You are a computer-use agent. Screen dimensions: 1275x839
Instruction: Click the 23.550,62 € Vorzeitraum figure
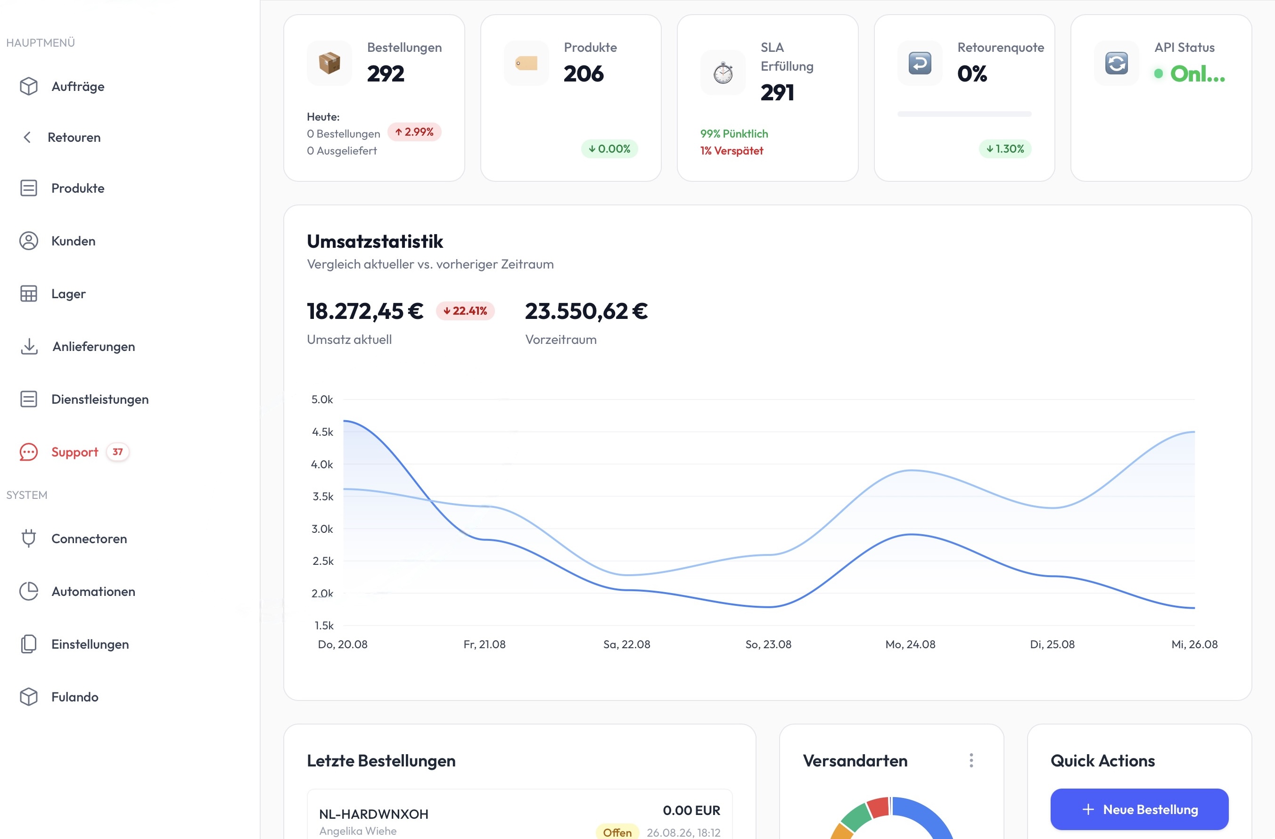point(586,310)
